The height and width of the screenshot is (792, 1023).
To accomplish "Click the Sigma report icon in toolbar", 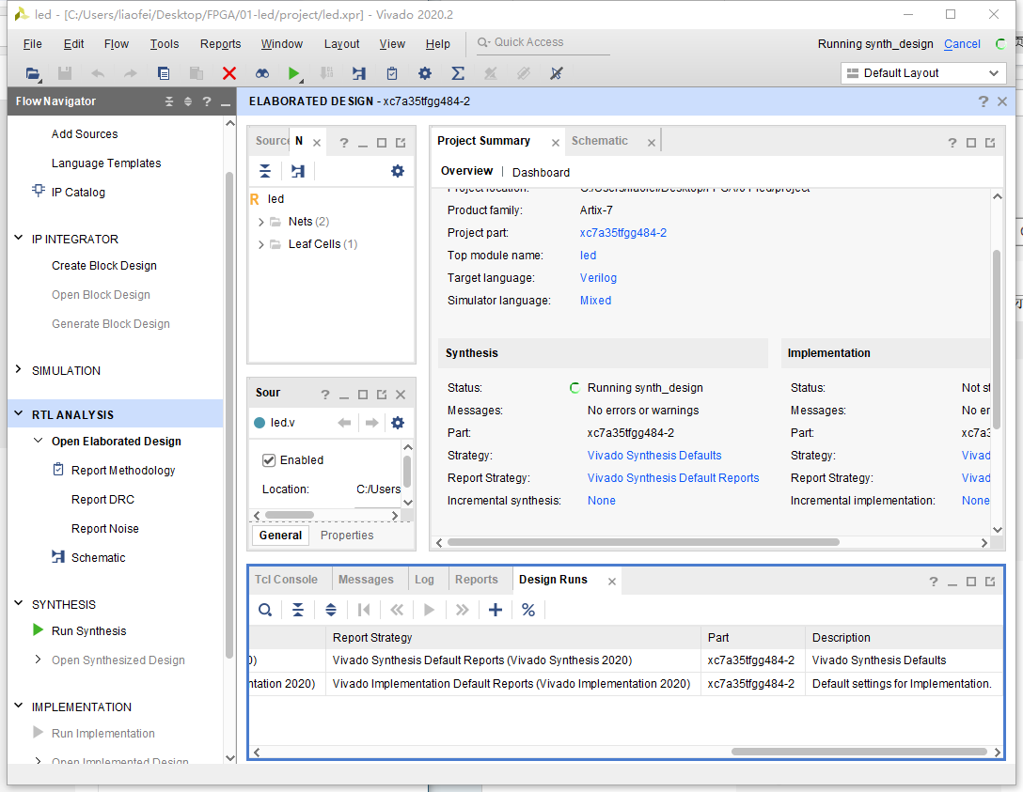I will (458, 73).
